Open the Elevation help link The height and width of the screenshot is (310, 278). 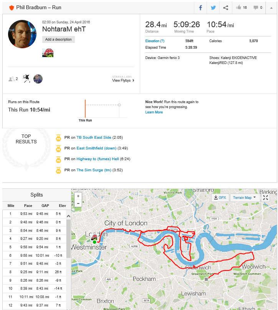coord(155,41)
